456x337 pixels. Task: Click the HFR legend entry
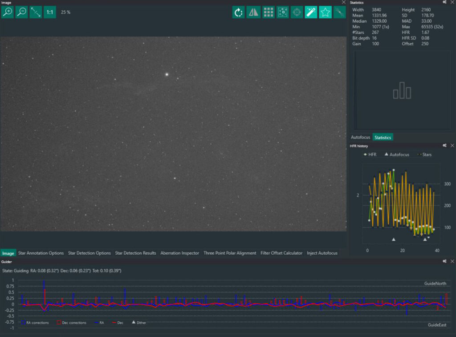click(370, 155)
